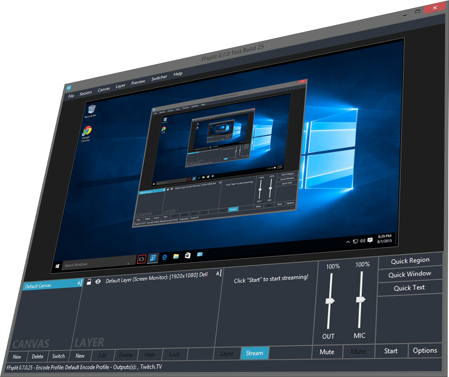Expand the Preview menu
This screenshot has height=377, width=449.
pos(138,82)
